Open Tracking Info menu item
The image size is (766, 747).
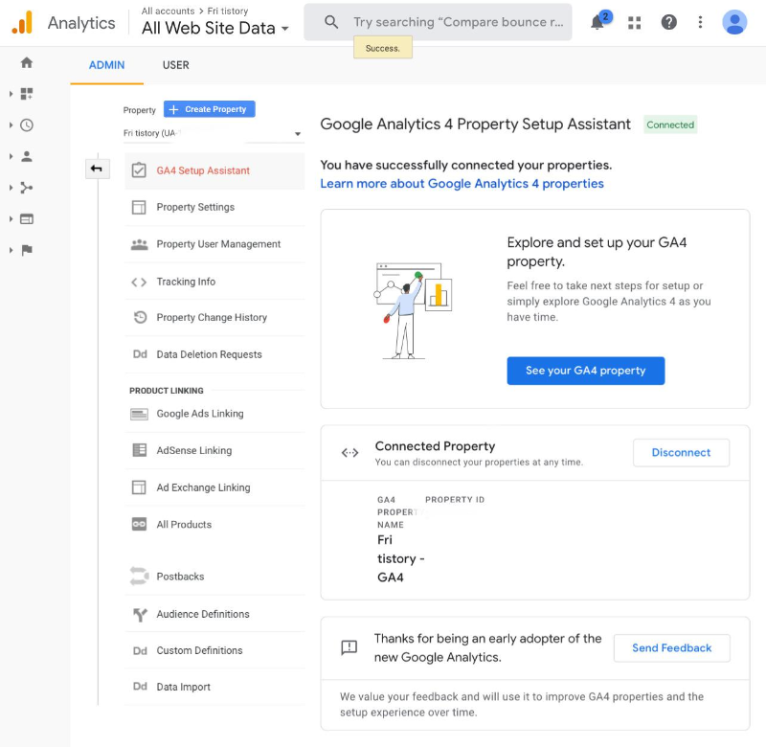tap(214, 282)
